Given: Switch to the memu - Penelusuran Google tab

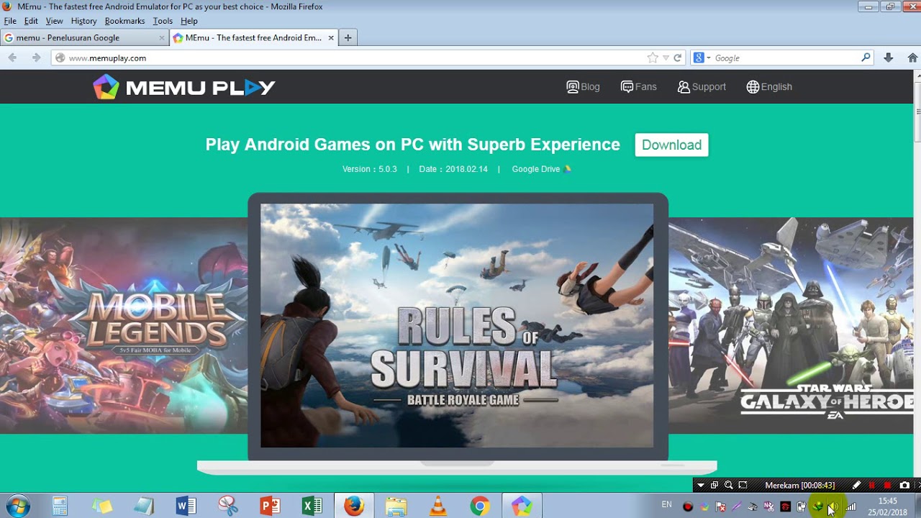Looking at the screenshot, I should tap(85, 37).
